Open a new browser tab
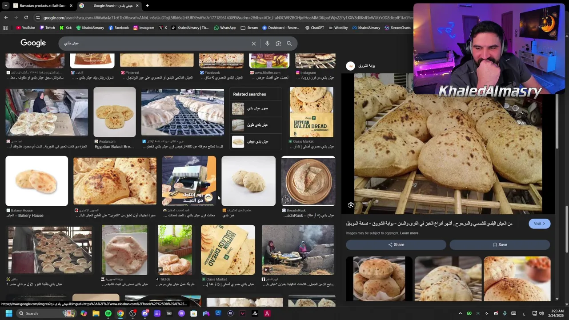 click(147, 6)
